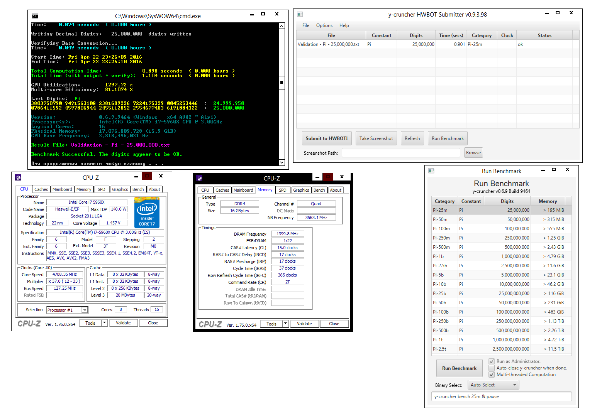Viewport: 597px width, 415px height.
Task: Click Take Screenshot button
Action: click(376, 138)
